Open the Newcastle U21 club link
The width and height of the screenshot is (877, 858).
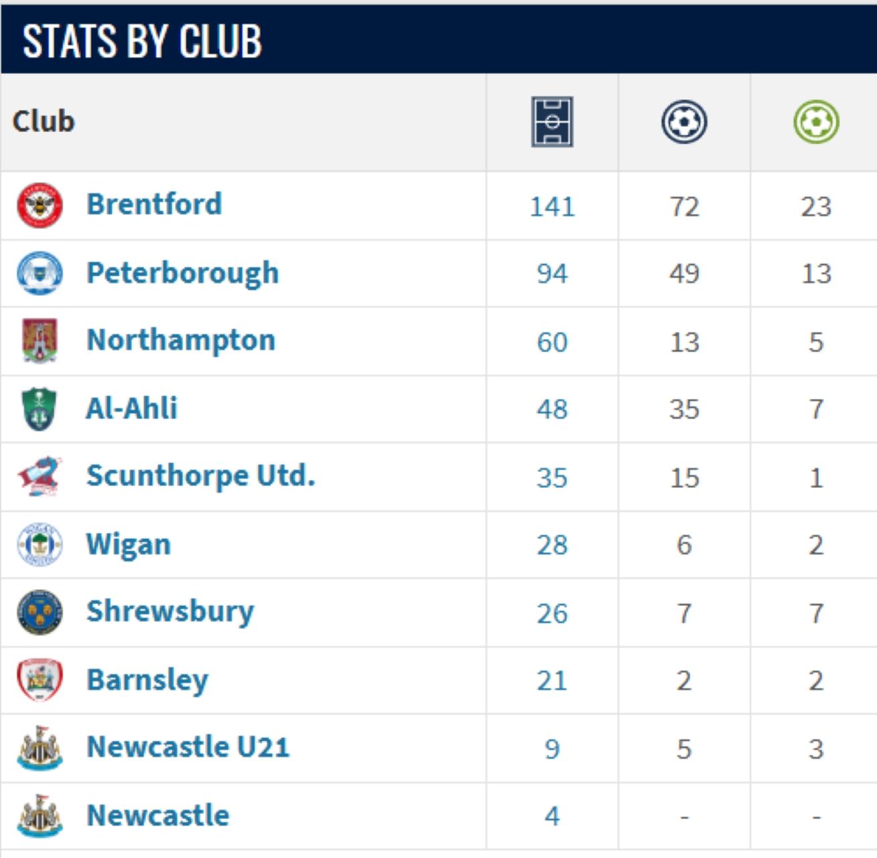pyautogui.click(x=188, y=747)
